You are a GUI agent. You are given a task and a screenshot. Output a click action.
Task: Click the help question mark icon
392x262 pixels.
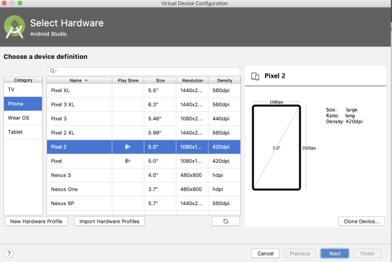9,253
